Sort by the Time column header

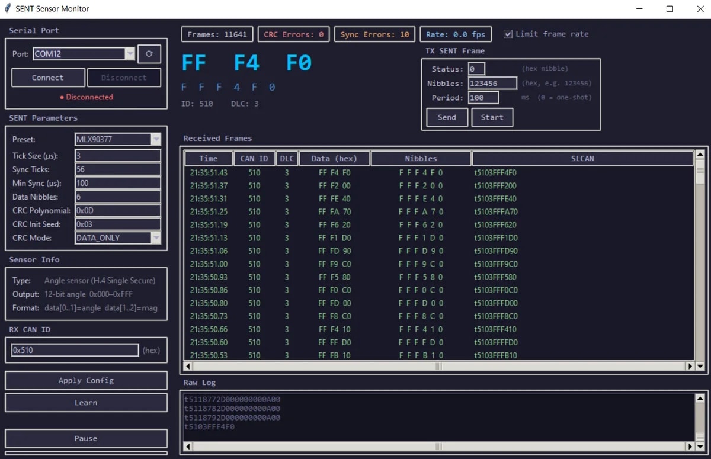point(209,159)
